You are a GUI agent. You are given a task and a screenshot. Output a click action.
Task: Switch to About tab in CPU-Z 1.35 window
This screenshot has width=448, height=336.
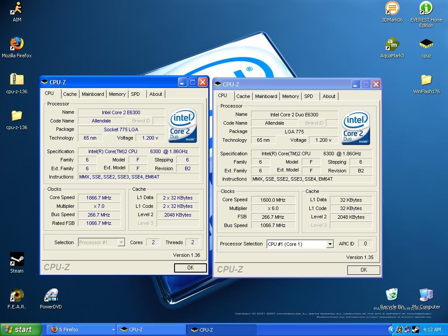click(x=329, y=96)
